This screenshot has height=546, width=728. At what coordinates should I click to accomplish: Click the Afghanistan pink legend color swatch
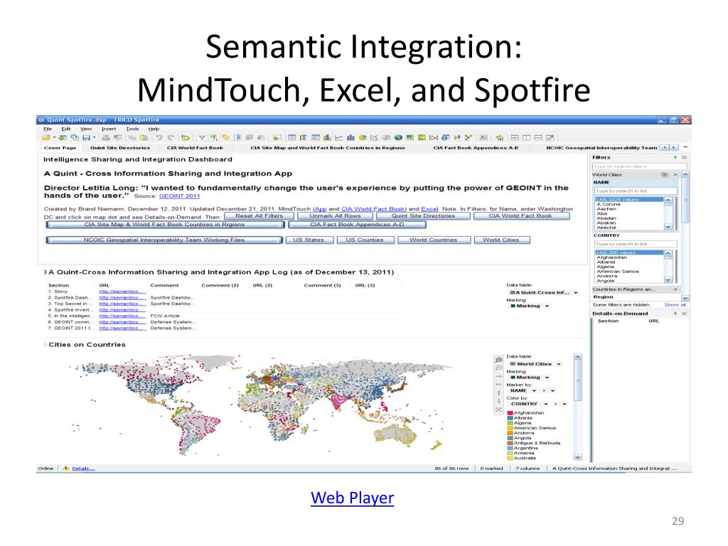510,413
